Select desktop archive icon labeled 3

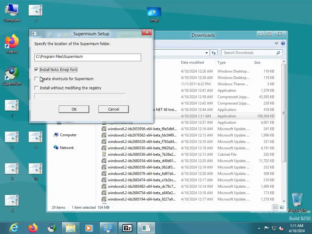[x=12, y=171]
